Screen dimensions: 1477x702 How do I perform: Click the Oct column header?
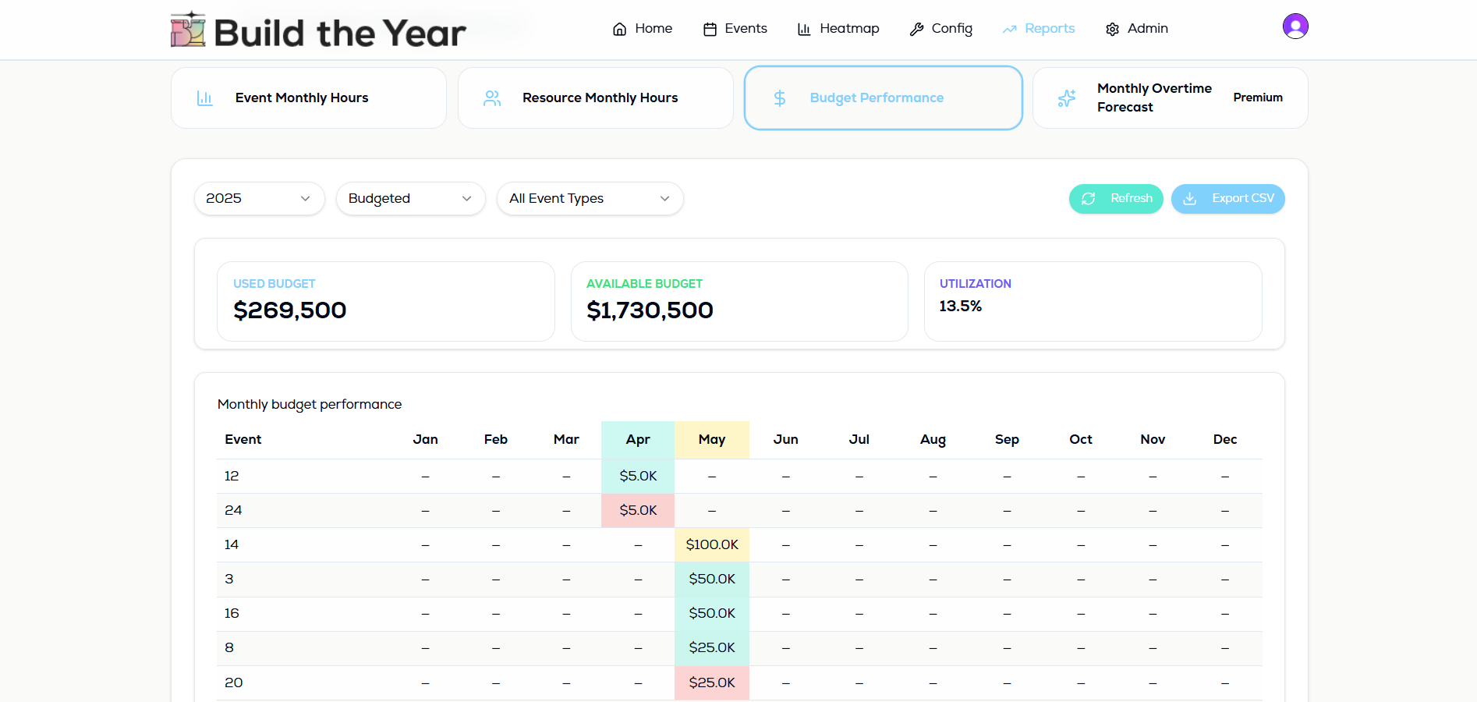[1081, 440]
